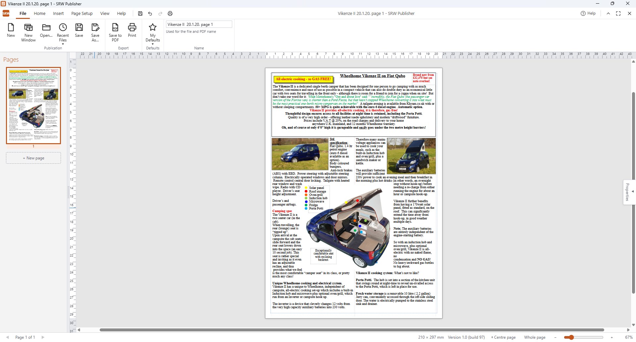Open the Recent Files list
Viewport: 636px width, 342px height.
click(63, 33)
